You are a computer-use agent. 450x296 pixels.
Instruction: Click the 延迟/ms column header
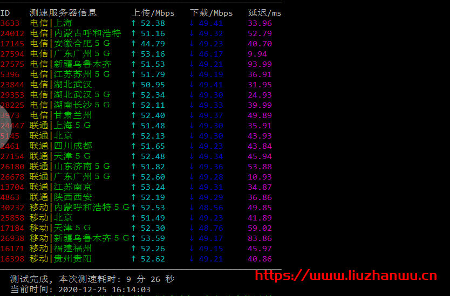point(264,13)
